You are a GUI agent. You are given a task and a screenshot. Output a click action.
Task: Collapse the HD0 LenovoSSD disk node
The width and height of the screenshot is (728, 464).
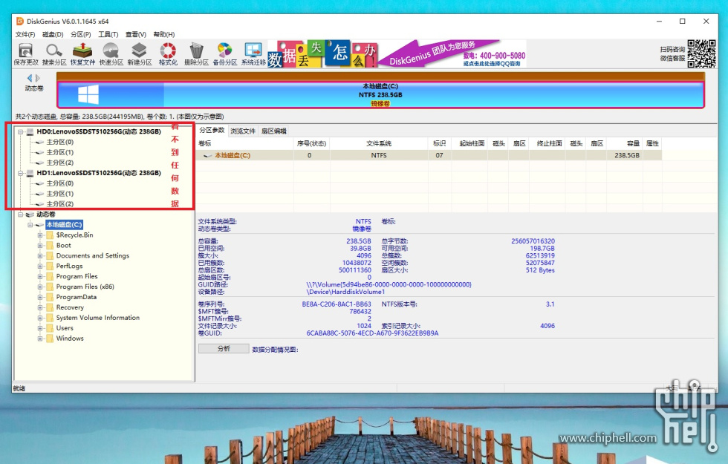(x=21, y=132)
